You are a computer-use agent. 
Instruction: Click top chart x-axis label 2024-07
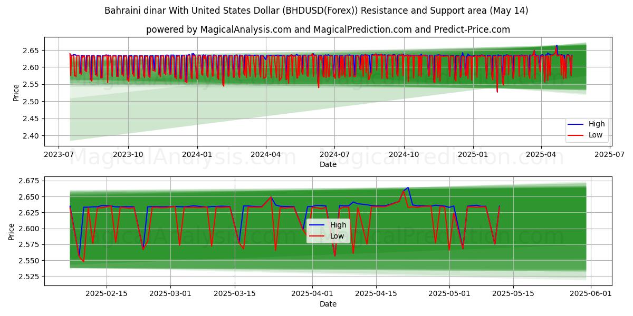pos(334,155)
